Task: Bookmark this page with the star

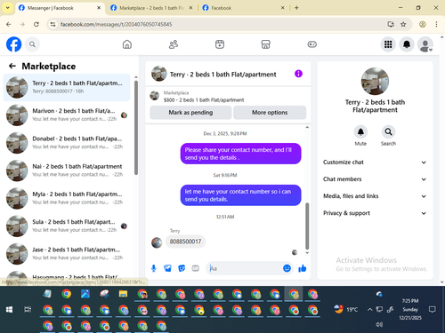Action: tap(403, 24)
